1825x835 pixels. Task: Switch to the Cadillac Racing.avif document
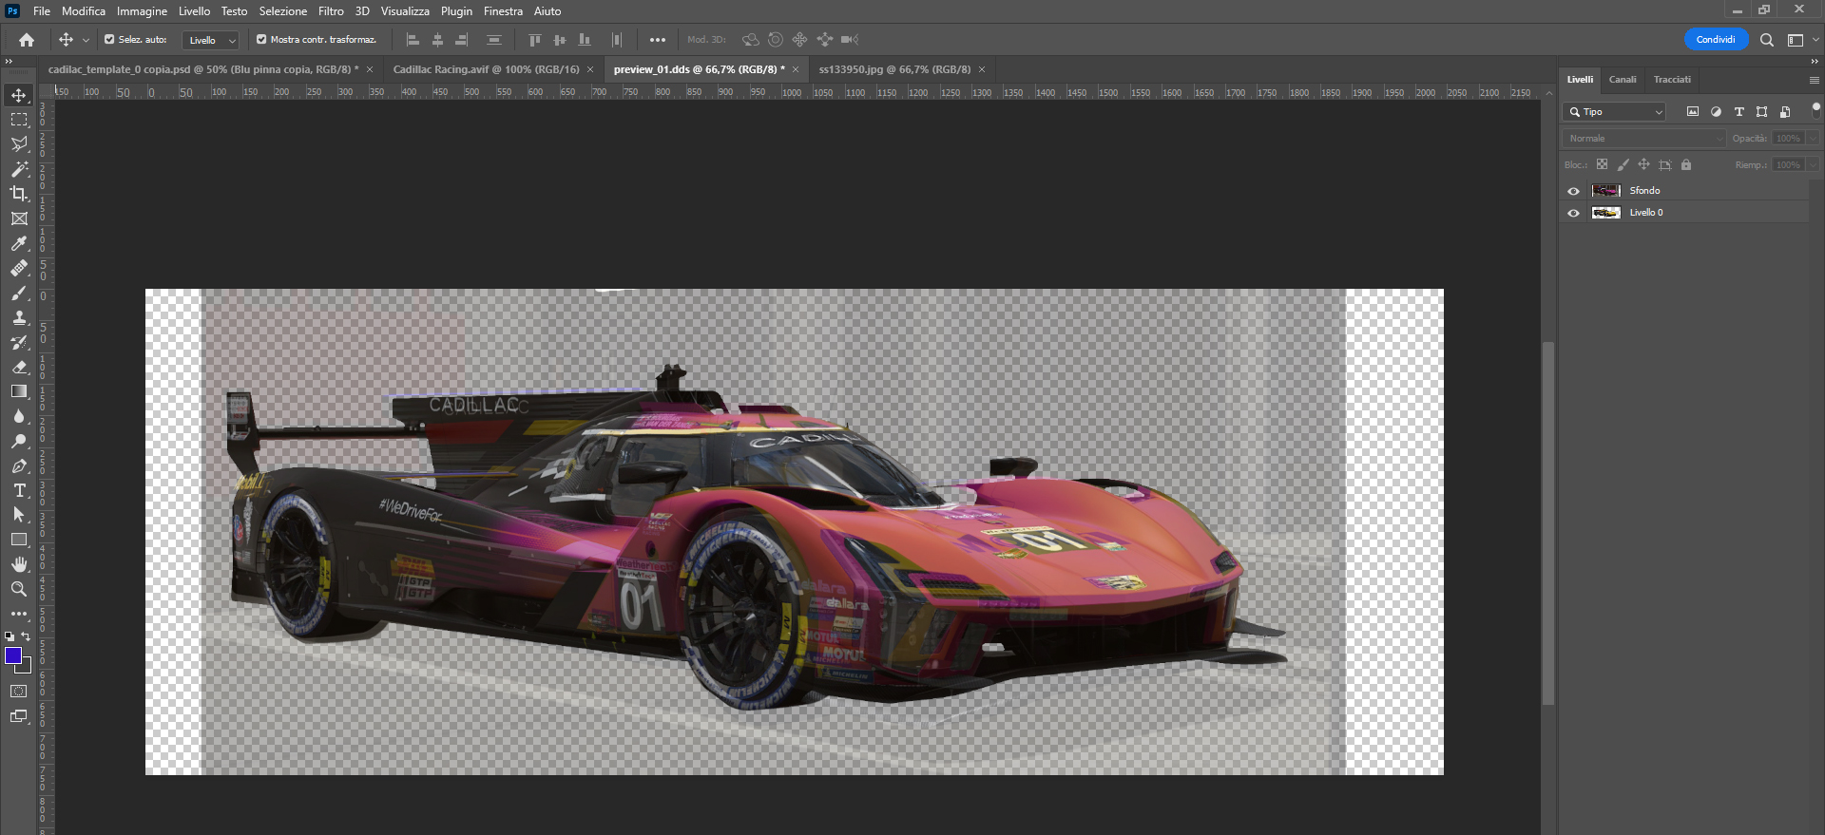[486, 69]
